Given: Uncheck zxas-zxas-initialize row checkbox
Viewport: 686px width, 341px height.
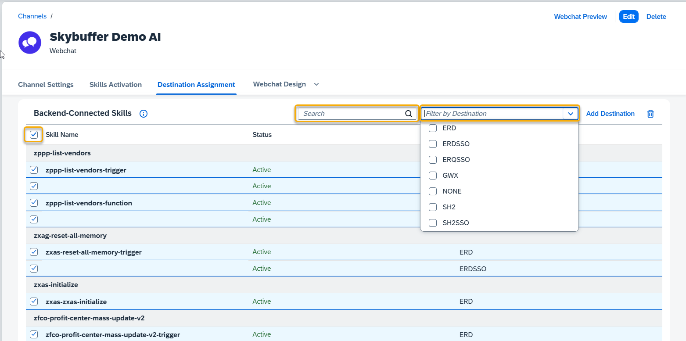Looking at the screenshot, I should pos(34,302).
